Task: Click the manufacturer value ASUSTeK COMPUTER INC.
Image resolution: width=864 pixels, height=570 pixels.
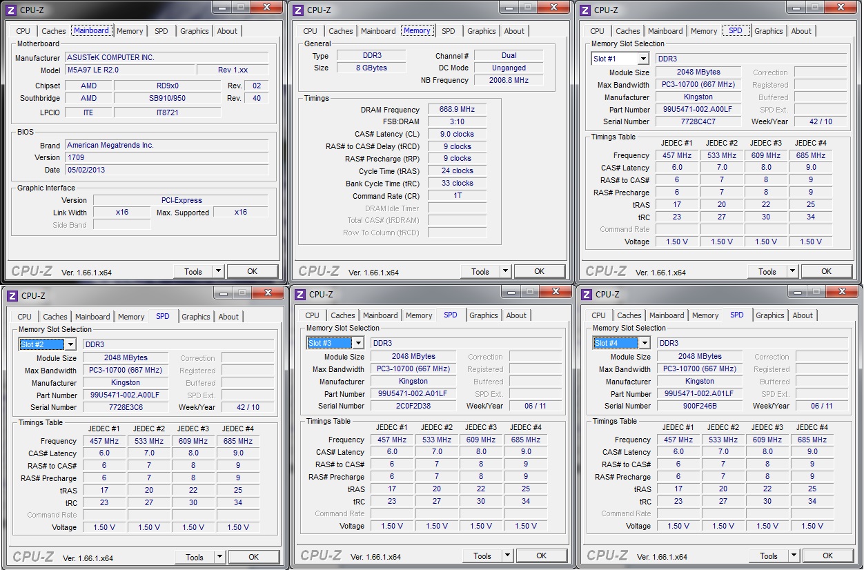Action: [x=166, y=58]
